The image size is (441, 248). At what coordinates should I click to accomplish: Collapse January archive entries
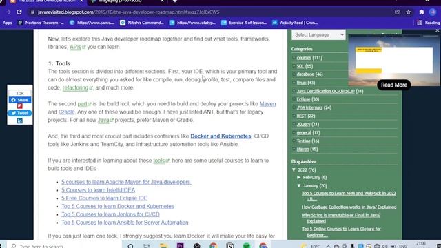299,185
